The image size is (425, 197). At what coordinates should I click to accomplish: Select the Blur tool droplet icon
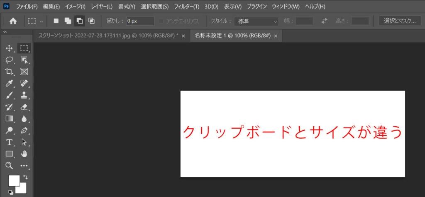click(x=24, y=119)
